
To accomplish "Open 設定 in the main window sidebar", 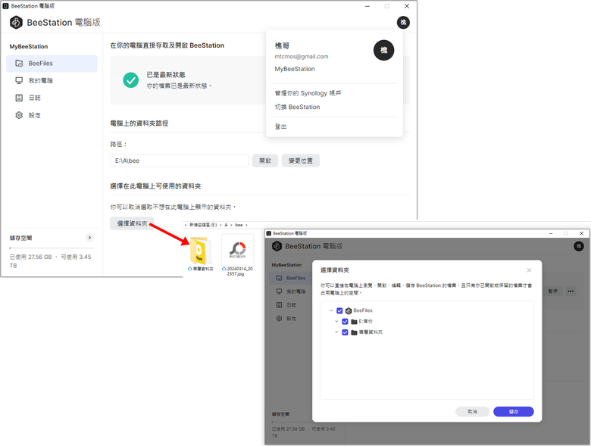I will point(52,115).
